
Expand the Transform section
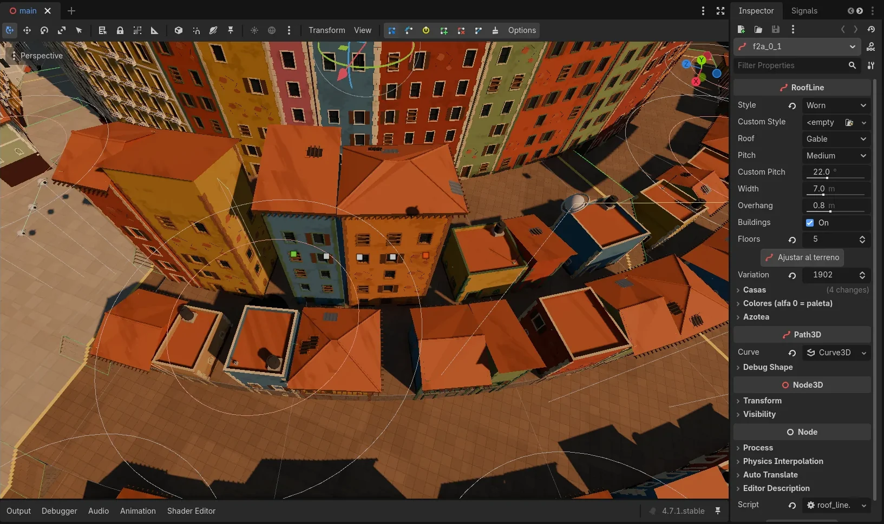coord(802,401)
